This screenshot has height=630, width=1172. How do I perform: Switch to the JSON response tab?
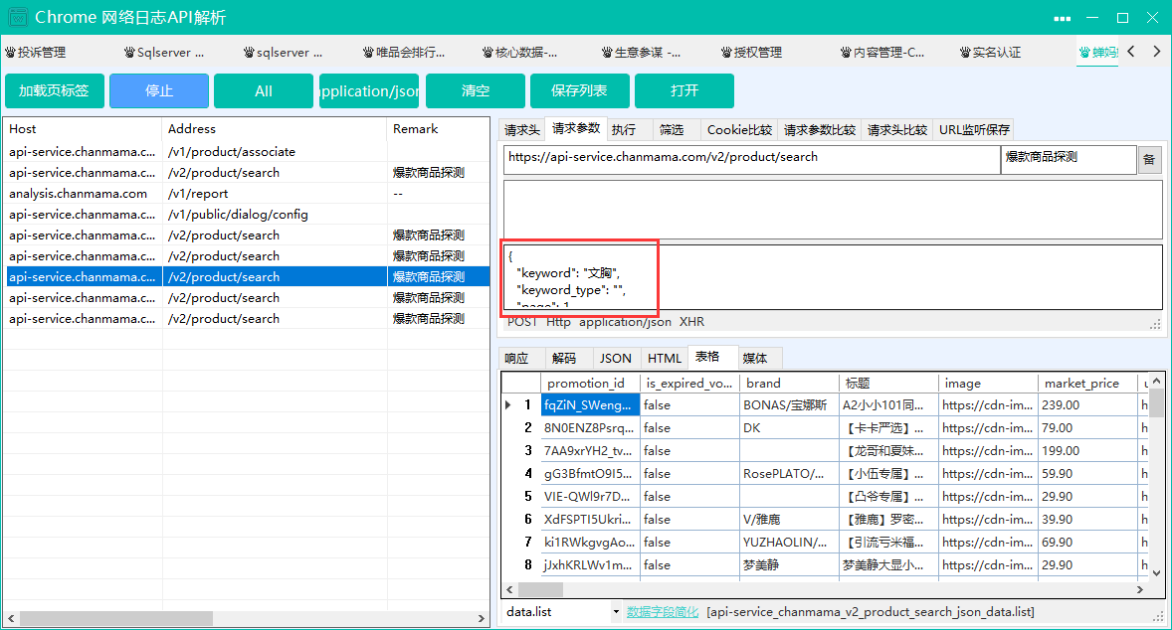pos(615,359)
